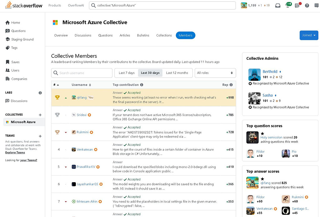Click Sasha's admin avatar
Screen dimensions: 320x217
click(254, 98)
